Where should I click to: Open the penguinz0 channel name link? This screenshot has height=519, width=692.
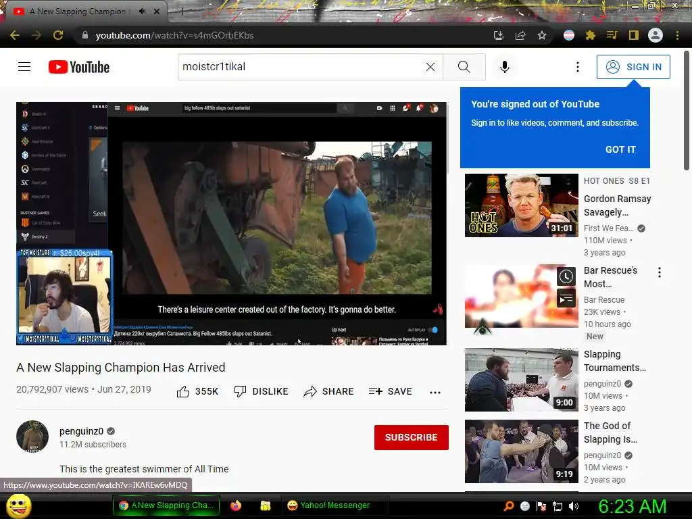(x=81, y=431)
